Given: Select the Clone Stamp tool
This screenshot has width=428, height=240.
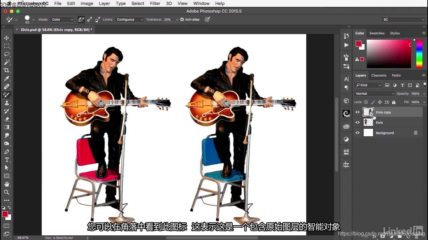Looking at the screenshot, I should coord(6,103).
